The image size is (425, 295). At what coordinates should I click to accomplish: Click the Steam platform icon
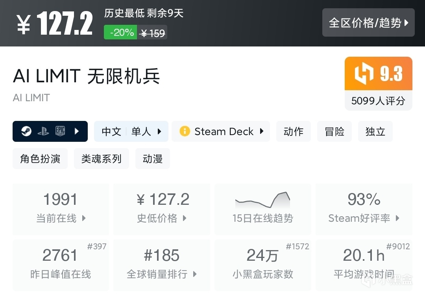pyautogui.click(x=26, y=131)
